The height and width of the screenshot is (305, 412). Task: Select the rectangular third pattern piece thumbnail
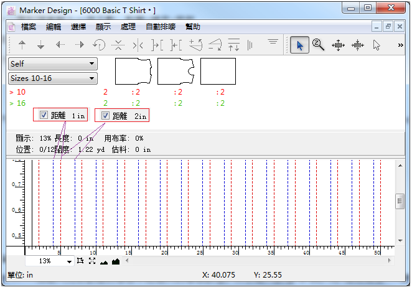click(x=218, y=71)
